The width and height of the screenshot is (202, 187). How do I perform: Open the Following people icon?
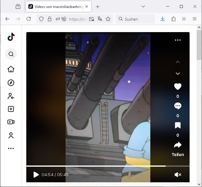click(x=11, y=96)
